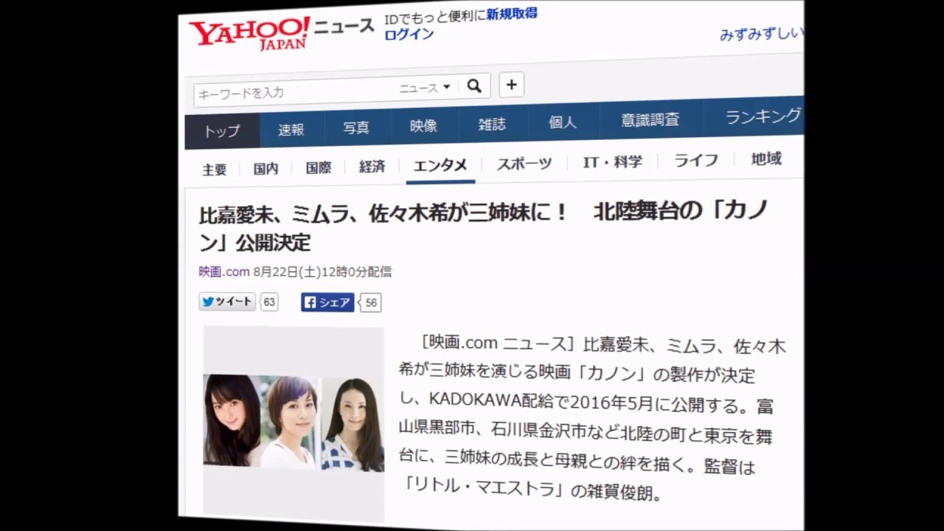944x531 pixels.
Task: Click the シェア count 56
Action: click(371, 302)
